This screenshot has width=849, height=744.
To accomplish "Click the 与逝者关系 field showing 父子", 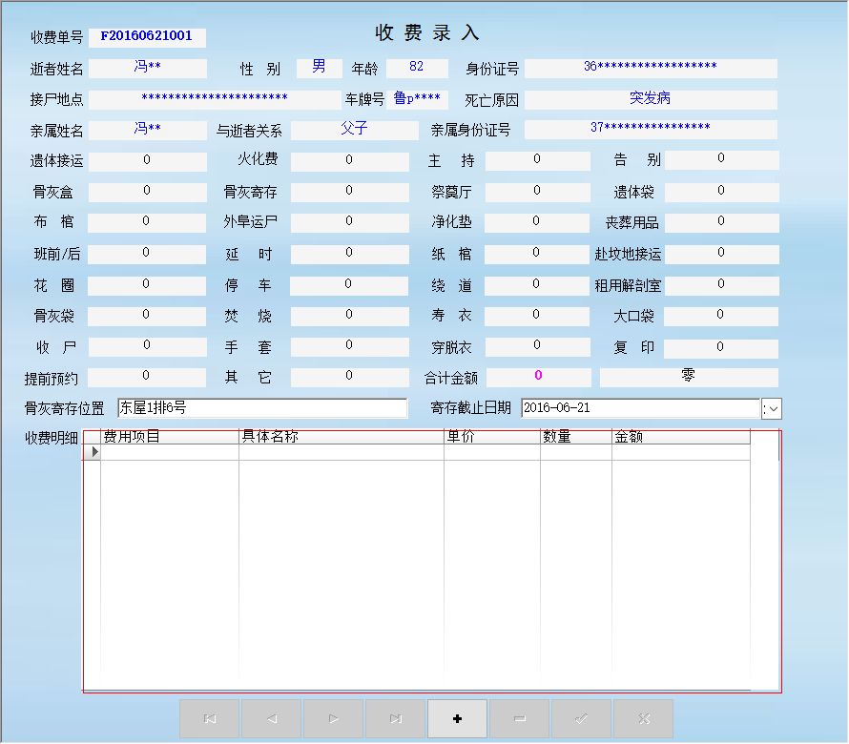I will 355,130.
